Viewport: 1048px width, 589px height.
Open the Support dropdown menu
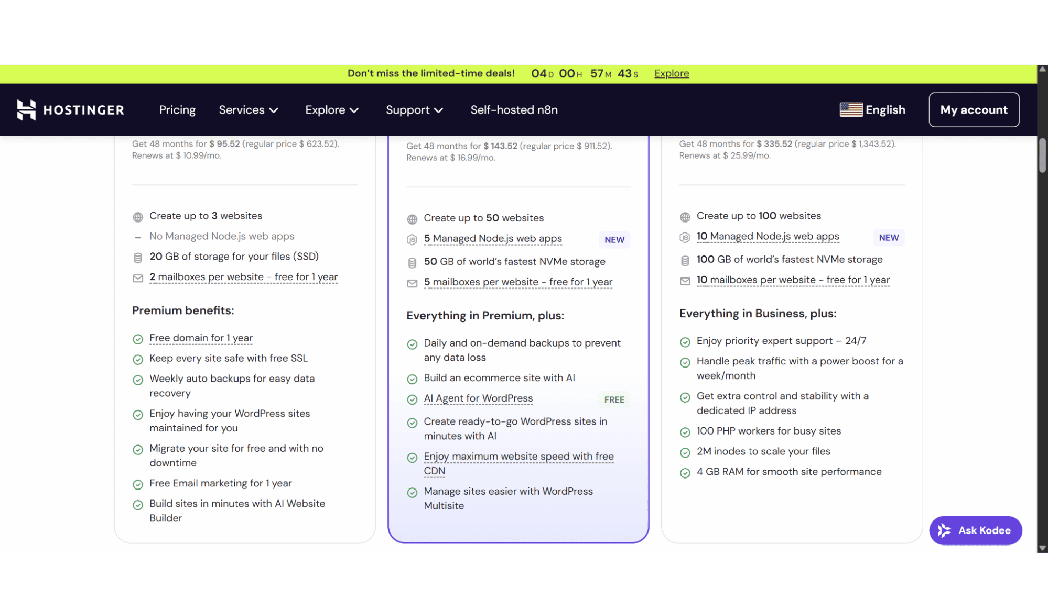[x=415, y=110]
